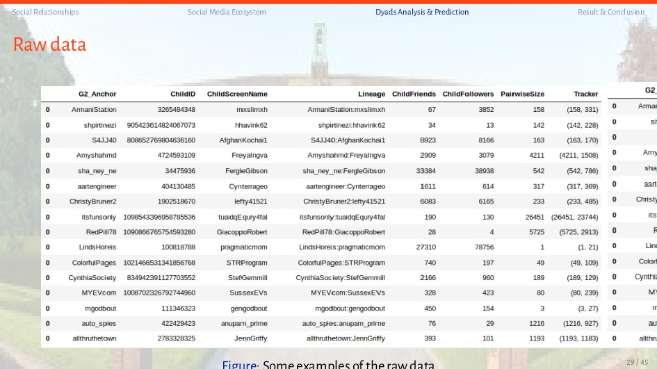Select the ArmaniStation anchor cell

[94, 109]
